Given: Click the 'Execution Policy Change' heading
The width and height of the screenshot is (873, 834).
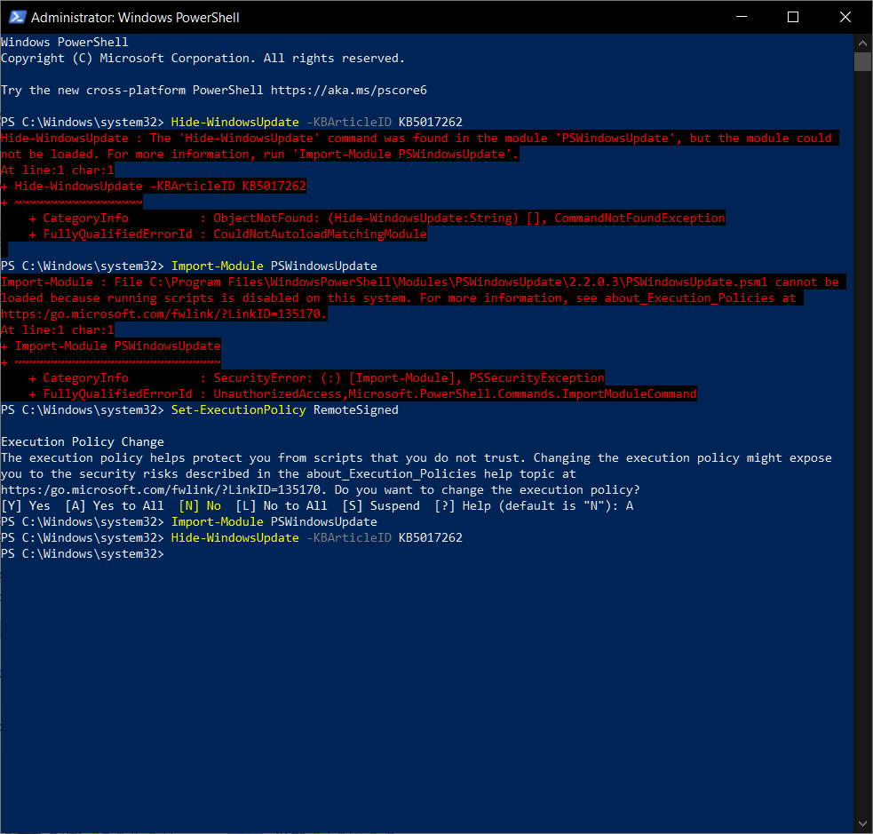Looking at the screenshot, I should tap(83, 442).
